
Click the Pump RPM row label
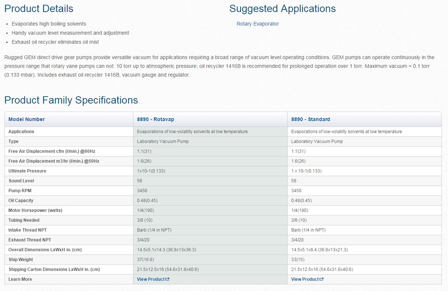20,191
